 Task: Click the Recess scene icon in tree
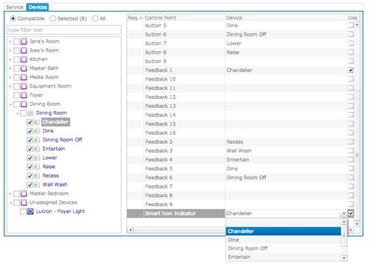37,176
